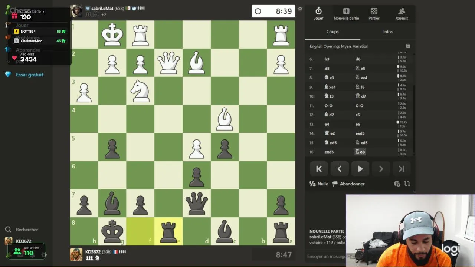Open the opening explorer book icon
The width and height of the screenshot is (475, 267).
point(408,46)
